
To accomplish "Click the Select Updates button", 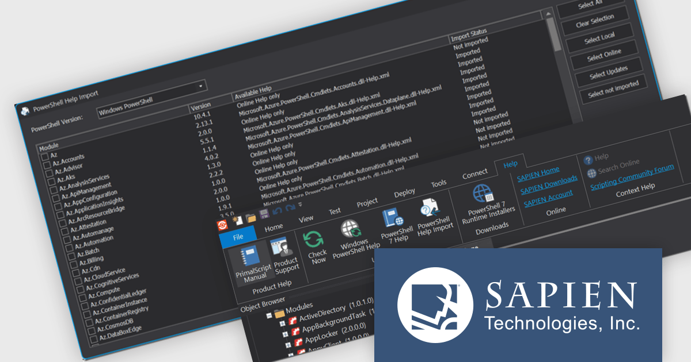I will (609, 73).
